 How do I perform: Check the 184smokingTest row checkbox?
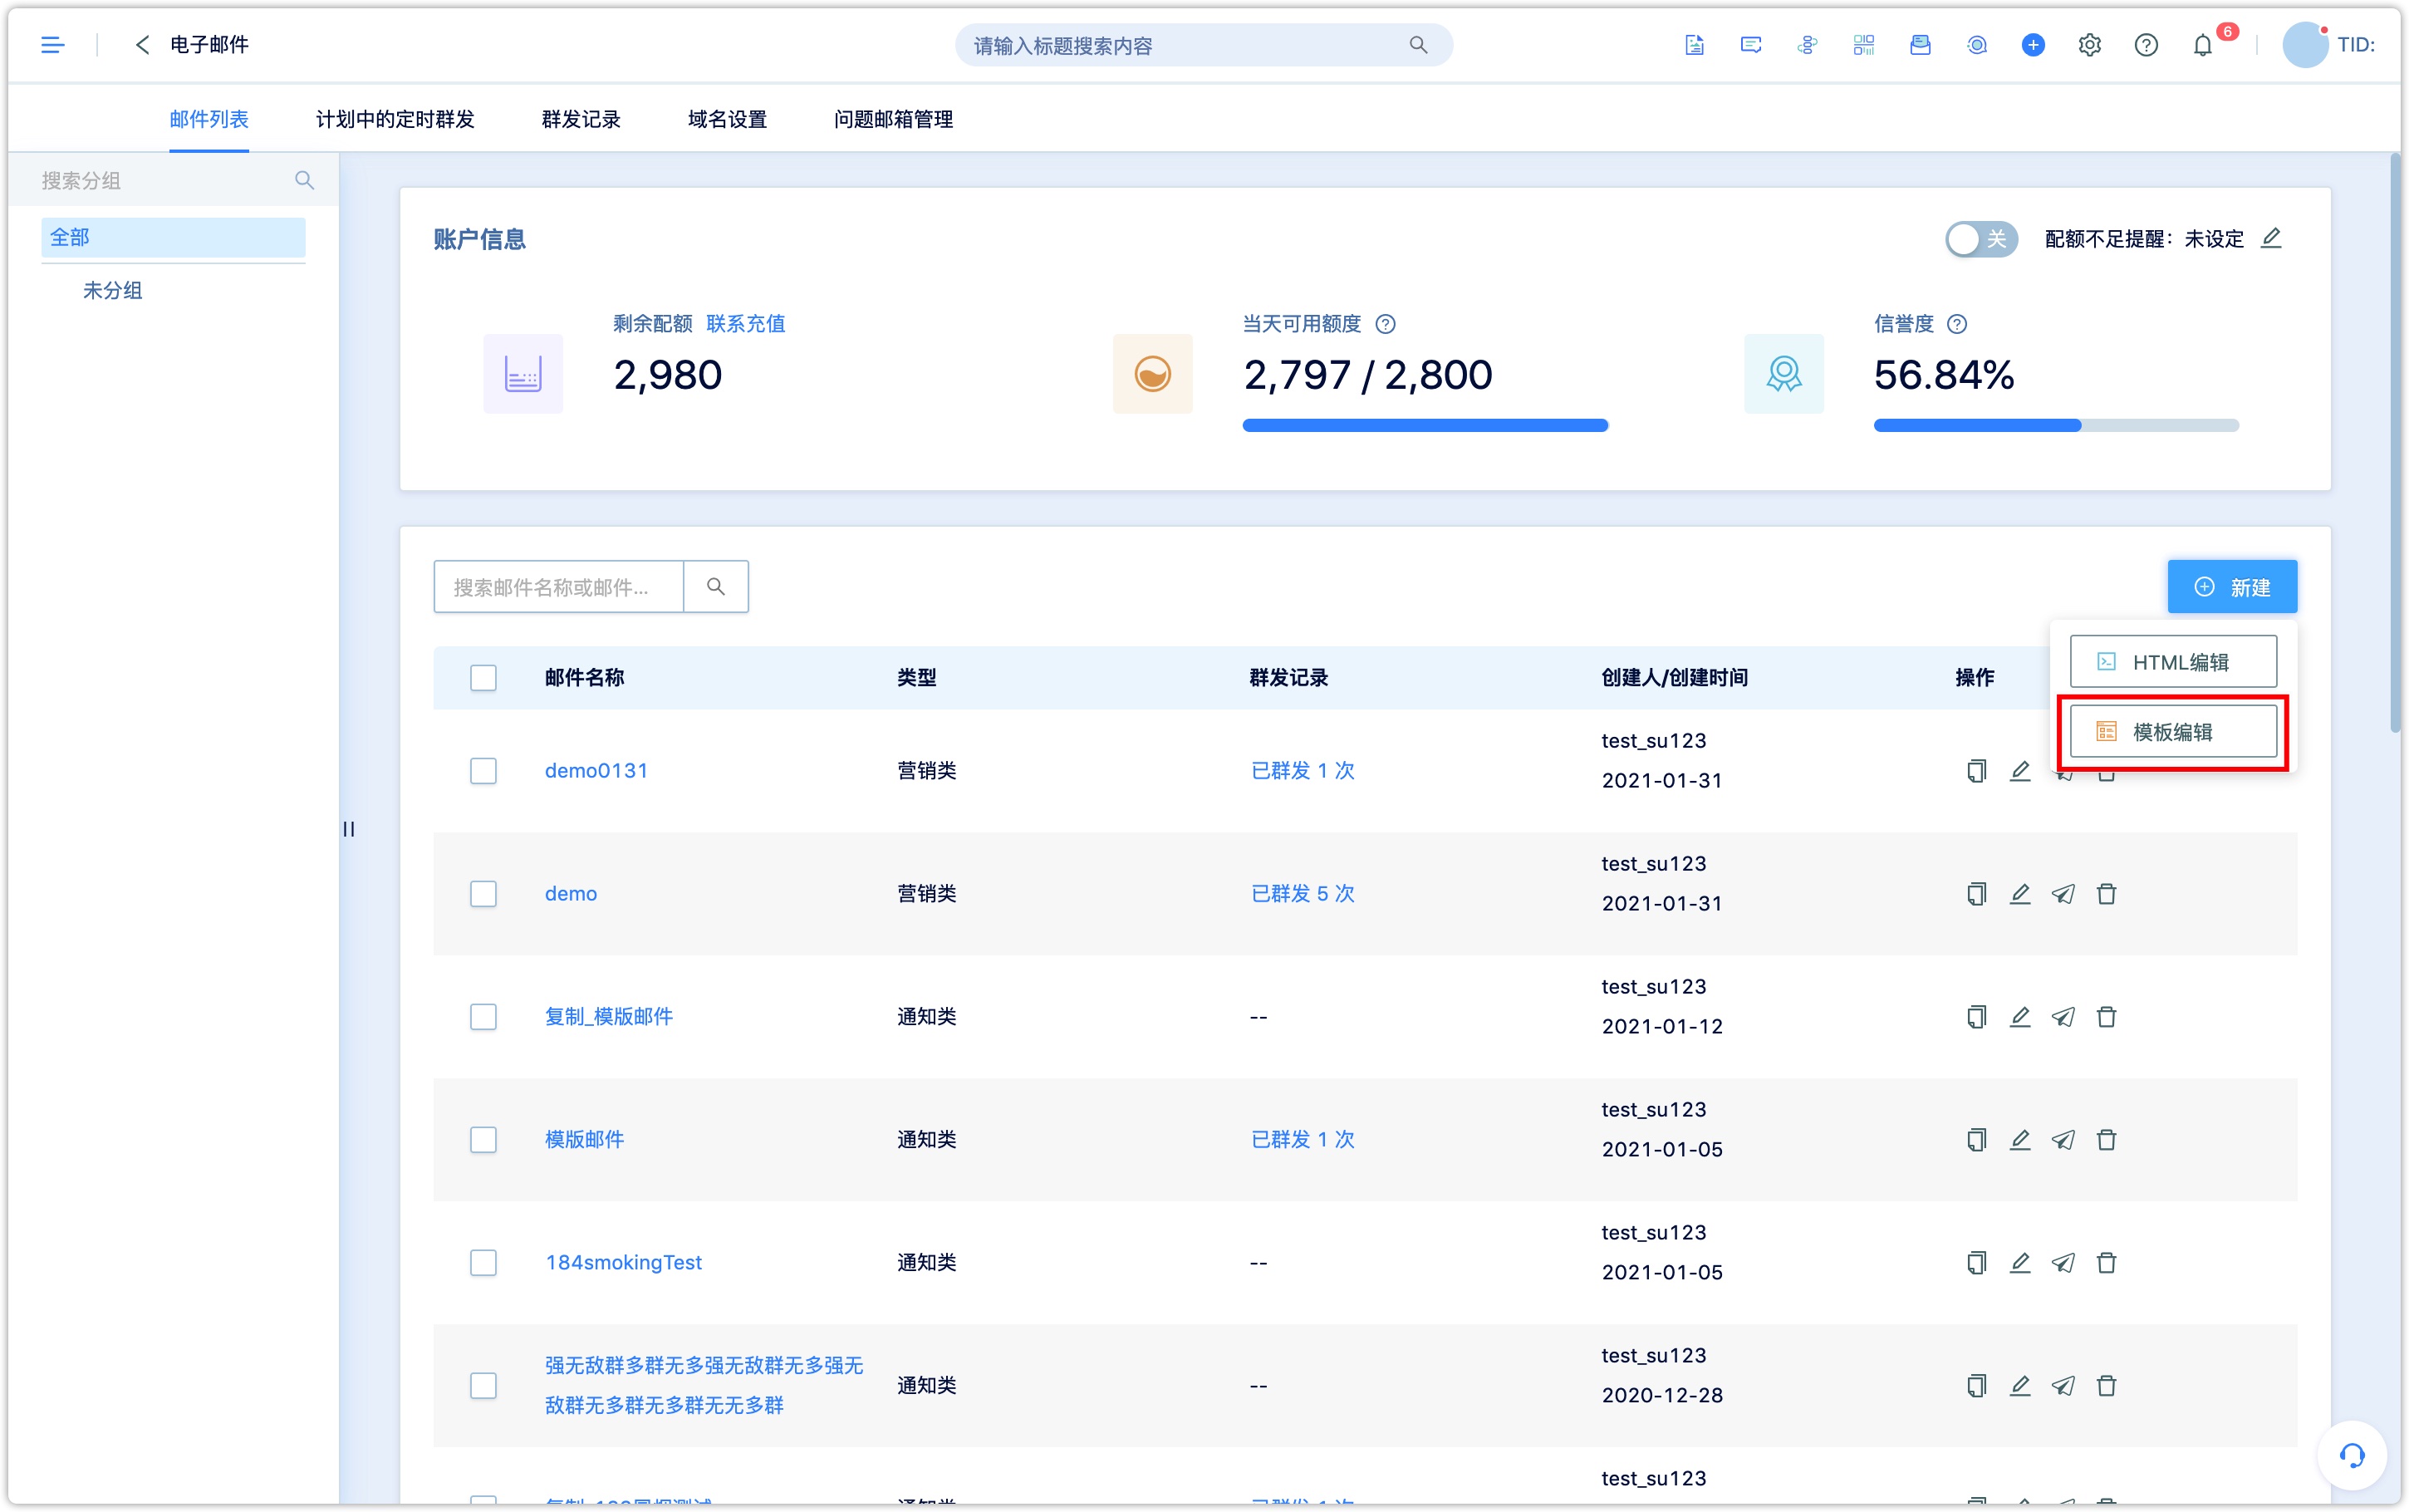[x=483, y=1263]
